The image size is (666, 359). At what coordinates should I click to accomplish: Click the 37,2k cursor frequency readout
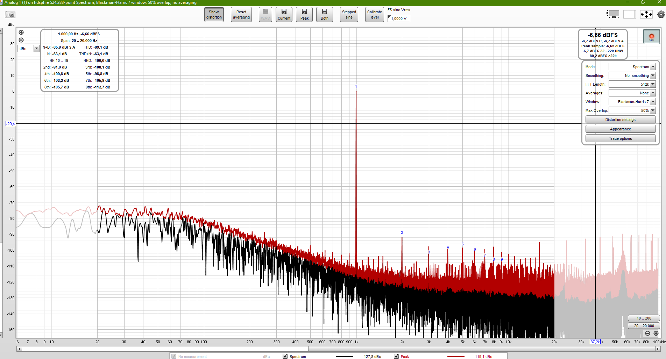(x=595, y=342)
